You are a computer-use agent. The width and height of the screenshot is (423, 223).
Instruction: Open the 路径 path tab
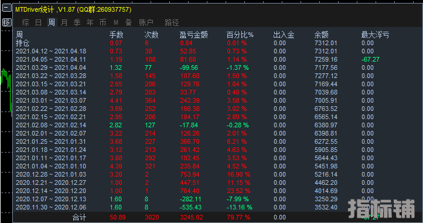point(172,22)
